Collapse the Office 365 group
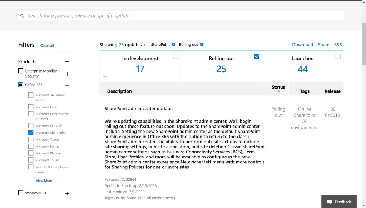Viewport: 366px width, 208px height. [x=67, y=85]
